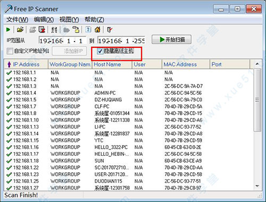Click host name SUN
The height and width of the screenshot is (202, 266).
99,161
